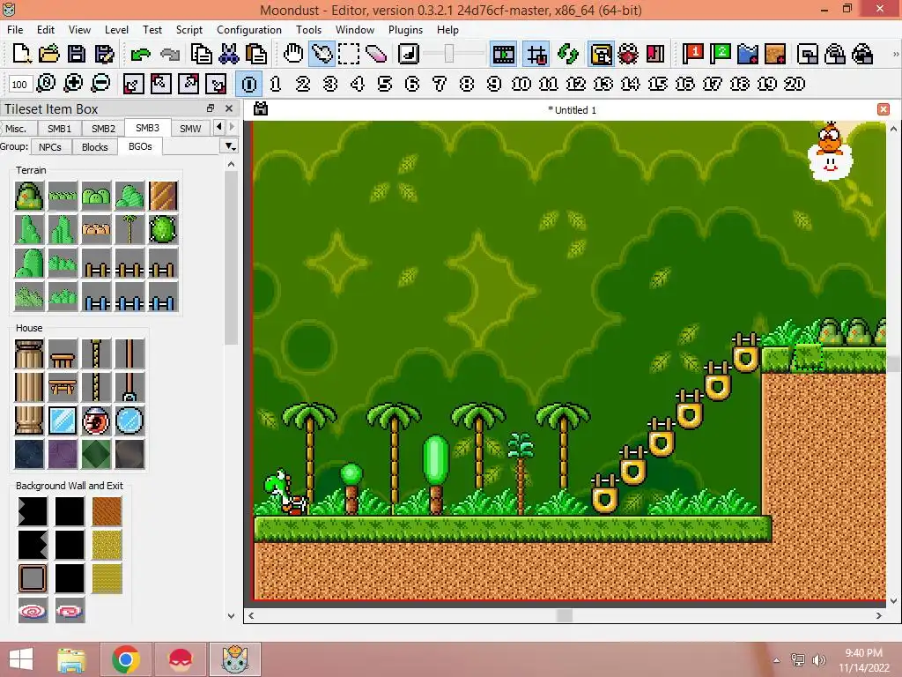Select the Blocks group button
This screenshot has width=902, height=677.
[x=95, y=147]
